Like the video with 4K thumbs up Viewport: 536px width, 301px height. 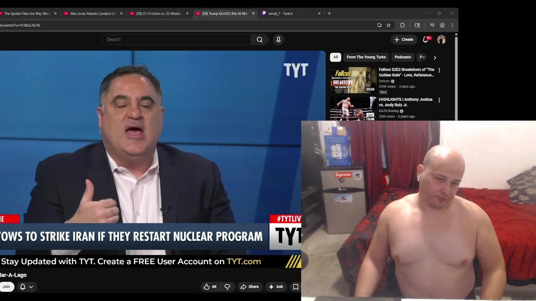coord(210,286)
